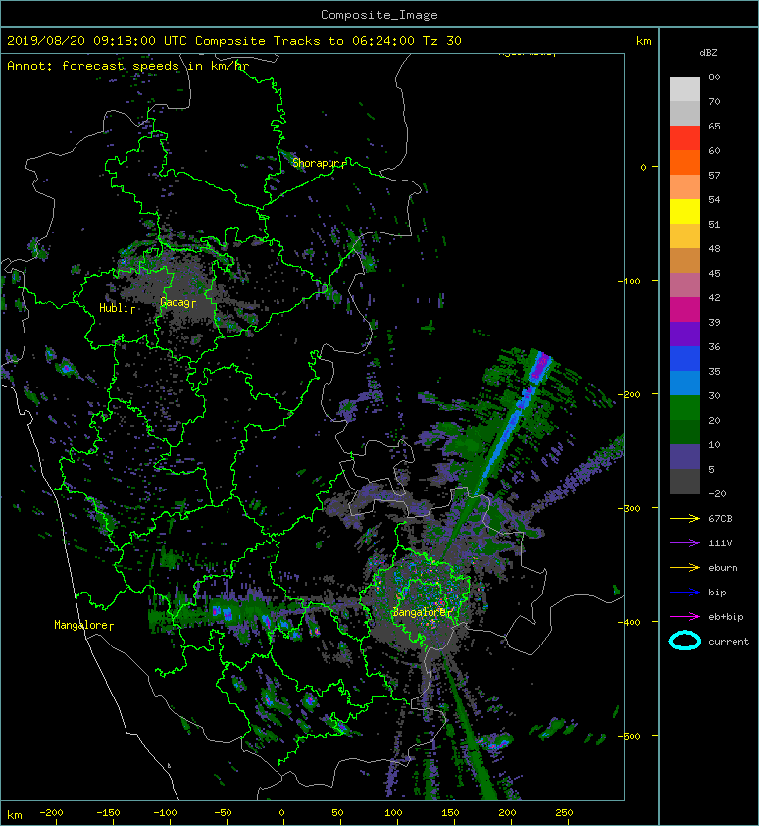Image resolution: width=759 pixels, height=826 pixels.
Task: Pick the mauve 45 dBZ swatch
Action: pos(684,284)
